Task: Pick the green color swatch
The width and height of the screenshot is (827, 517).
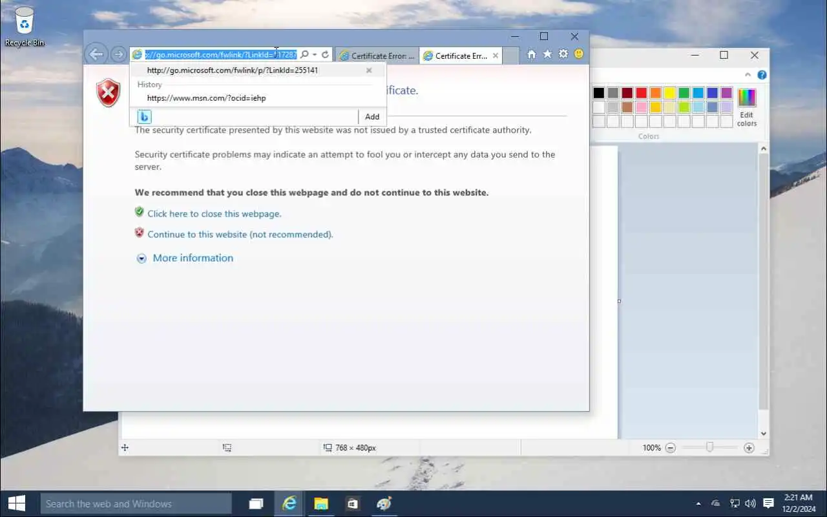Action: pyautogui.click(x=684, y=93)
